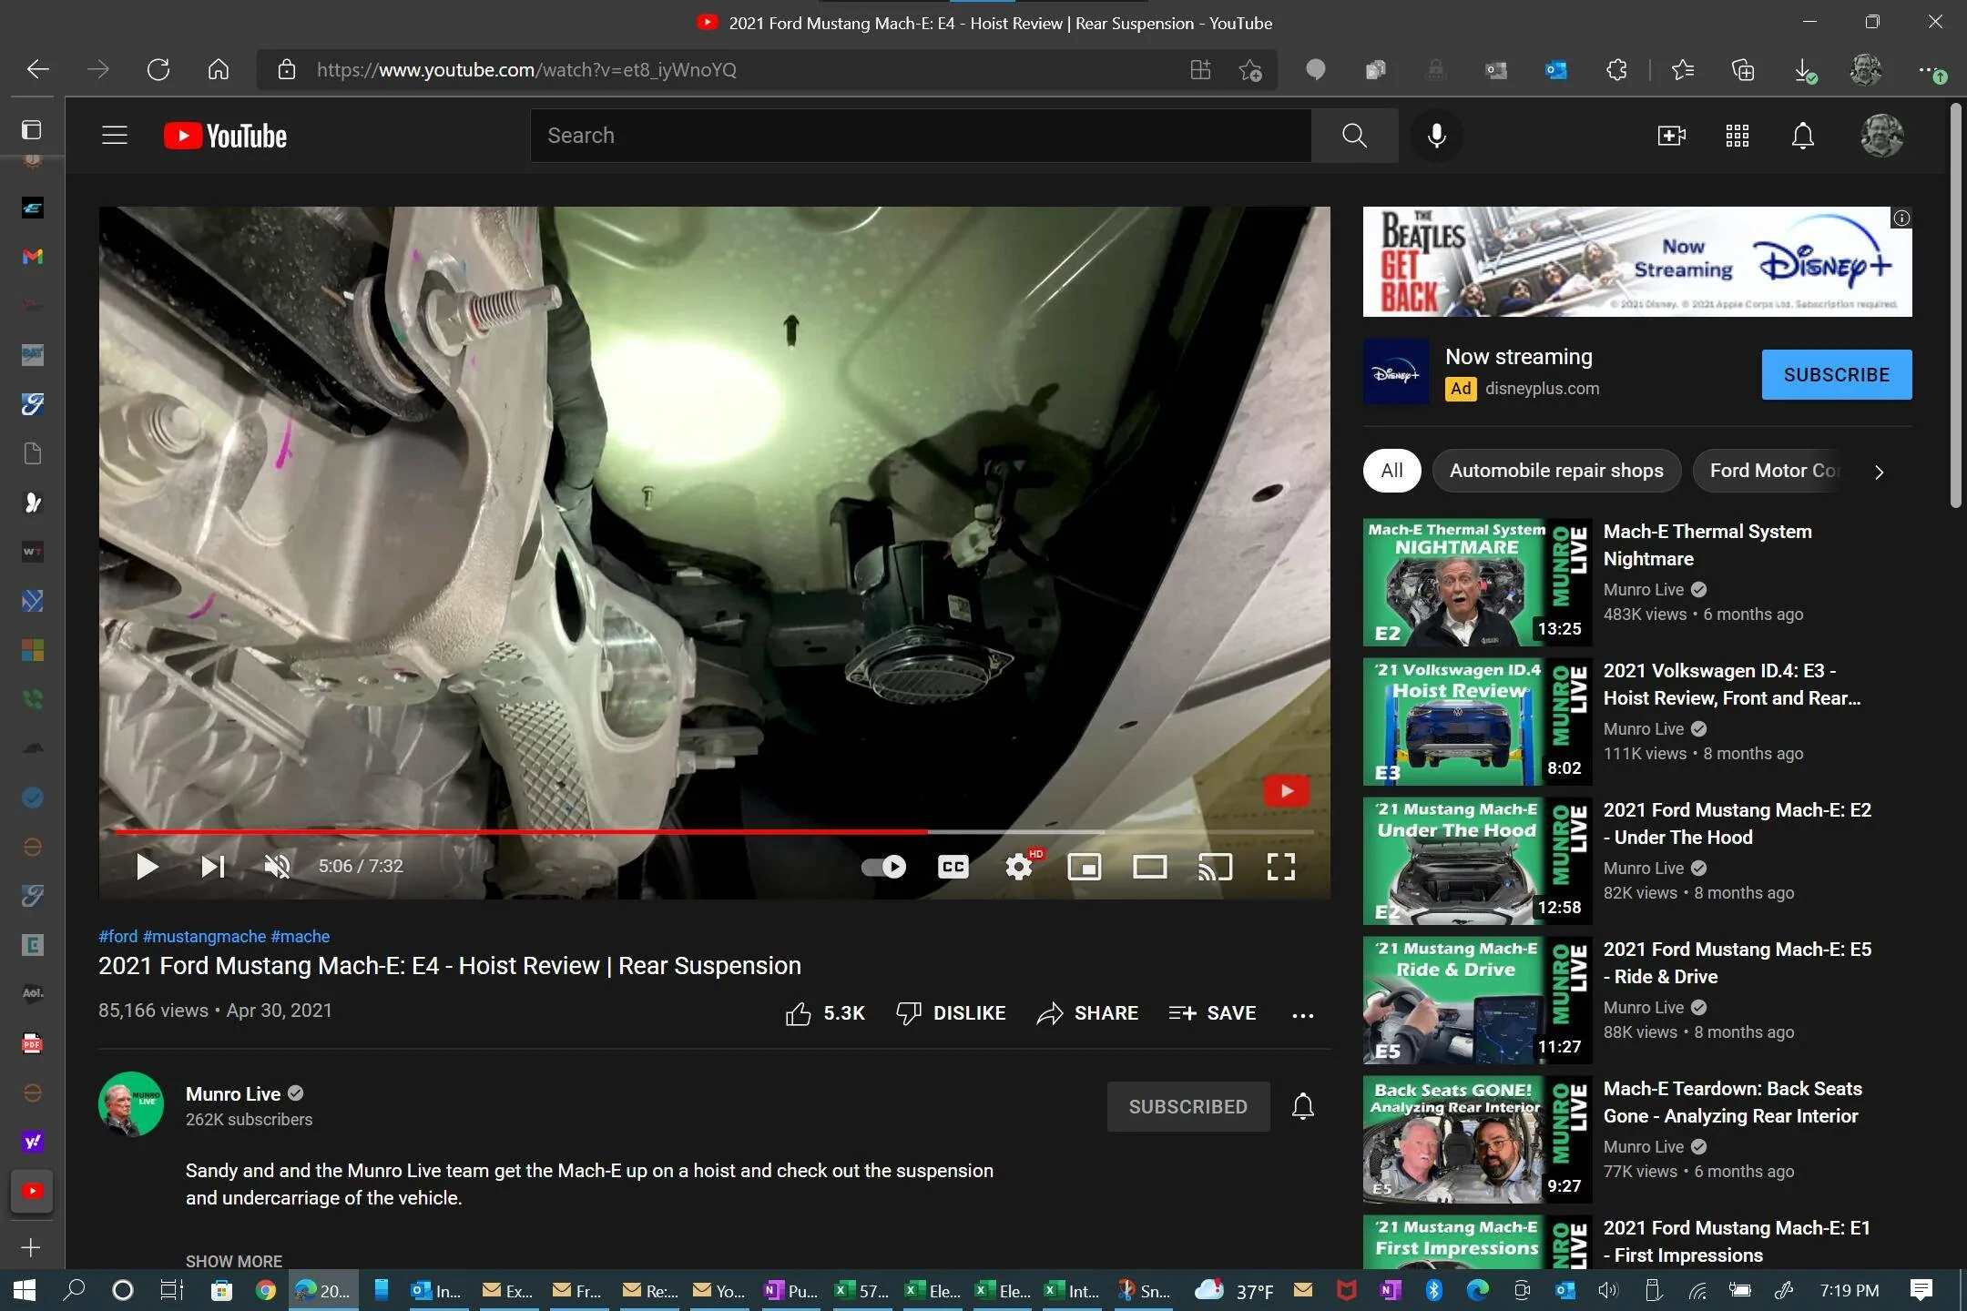Open the Create video button
Image resolution: width=1967 pixels, height=1311 pixels.
[x=1671, y=136]
